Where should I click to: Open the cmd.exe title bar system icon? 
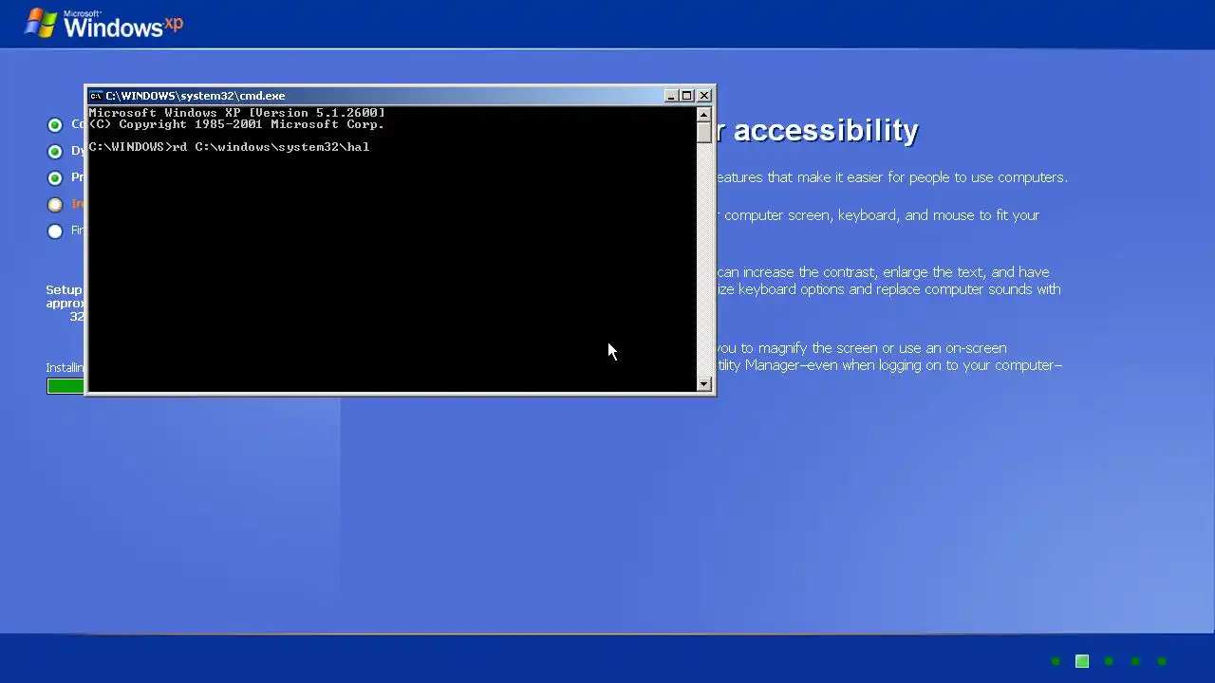click(x=96, y=96)
